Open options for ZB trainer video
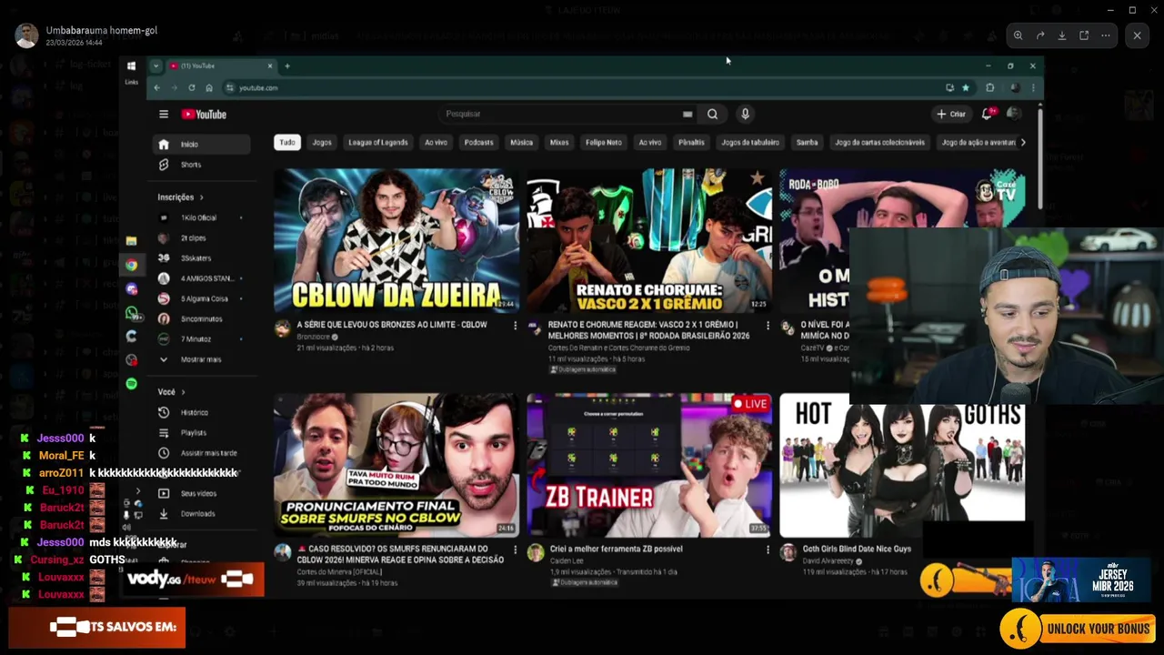The width and height of the screenshot is (1164, 655). [768, 549]
